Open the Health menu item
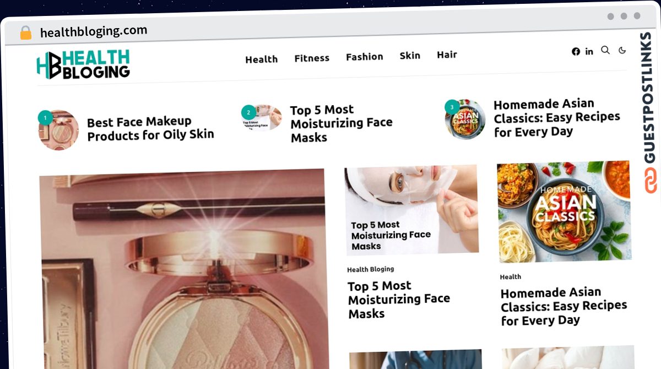Screen dimensions: 661x369 [262, 59]
